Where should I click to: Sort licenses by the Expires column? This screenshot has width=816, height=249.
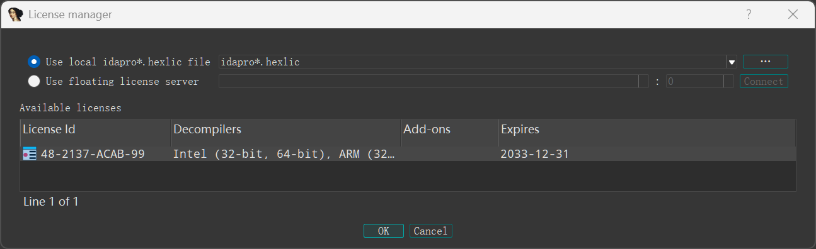click(647, 130)
